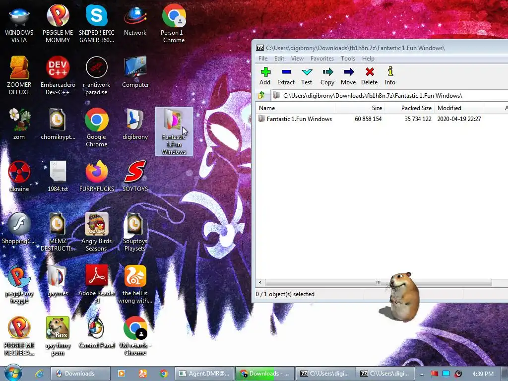Click the left scroll arrow in 7-Zip
The image size is (508, 381).
coord(260,282)
